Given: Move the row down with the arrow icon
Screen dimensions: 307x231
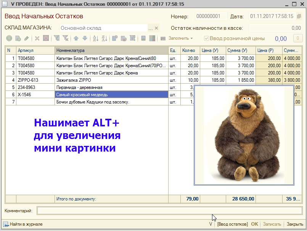Looking at the screenshot, I should [85, 38].
